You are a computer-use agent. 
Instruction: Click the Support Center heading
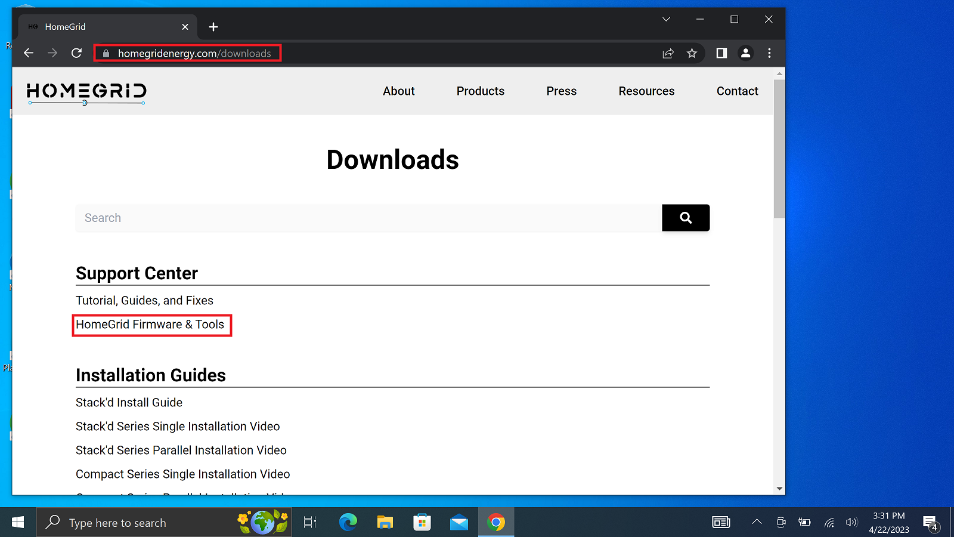(x=137, y=273)
